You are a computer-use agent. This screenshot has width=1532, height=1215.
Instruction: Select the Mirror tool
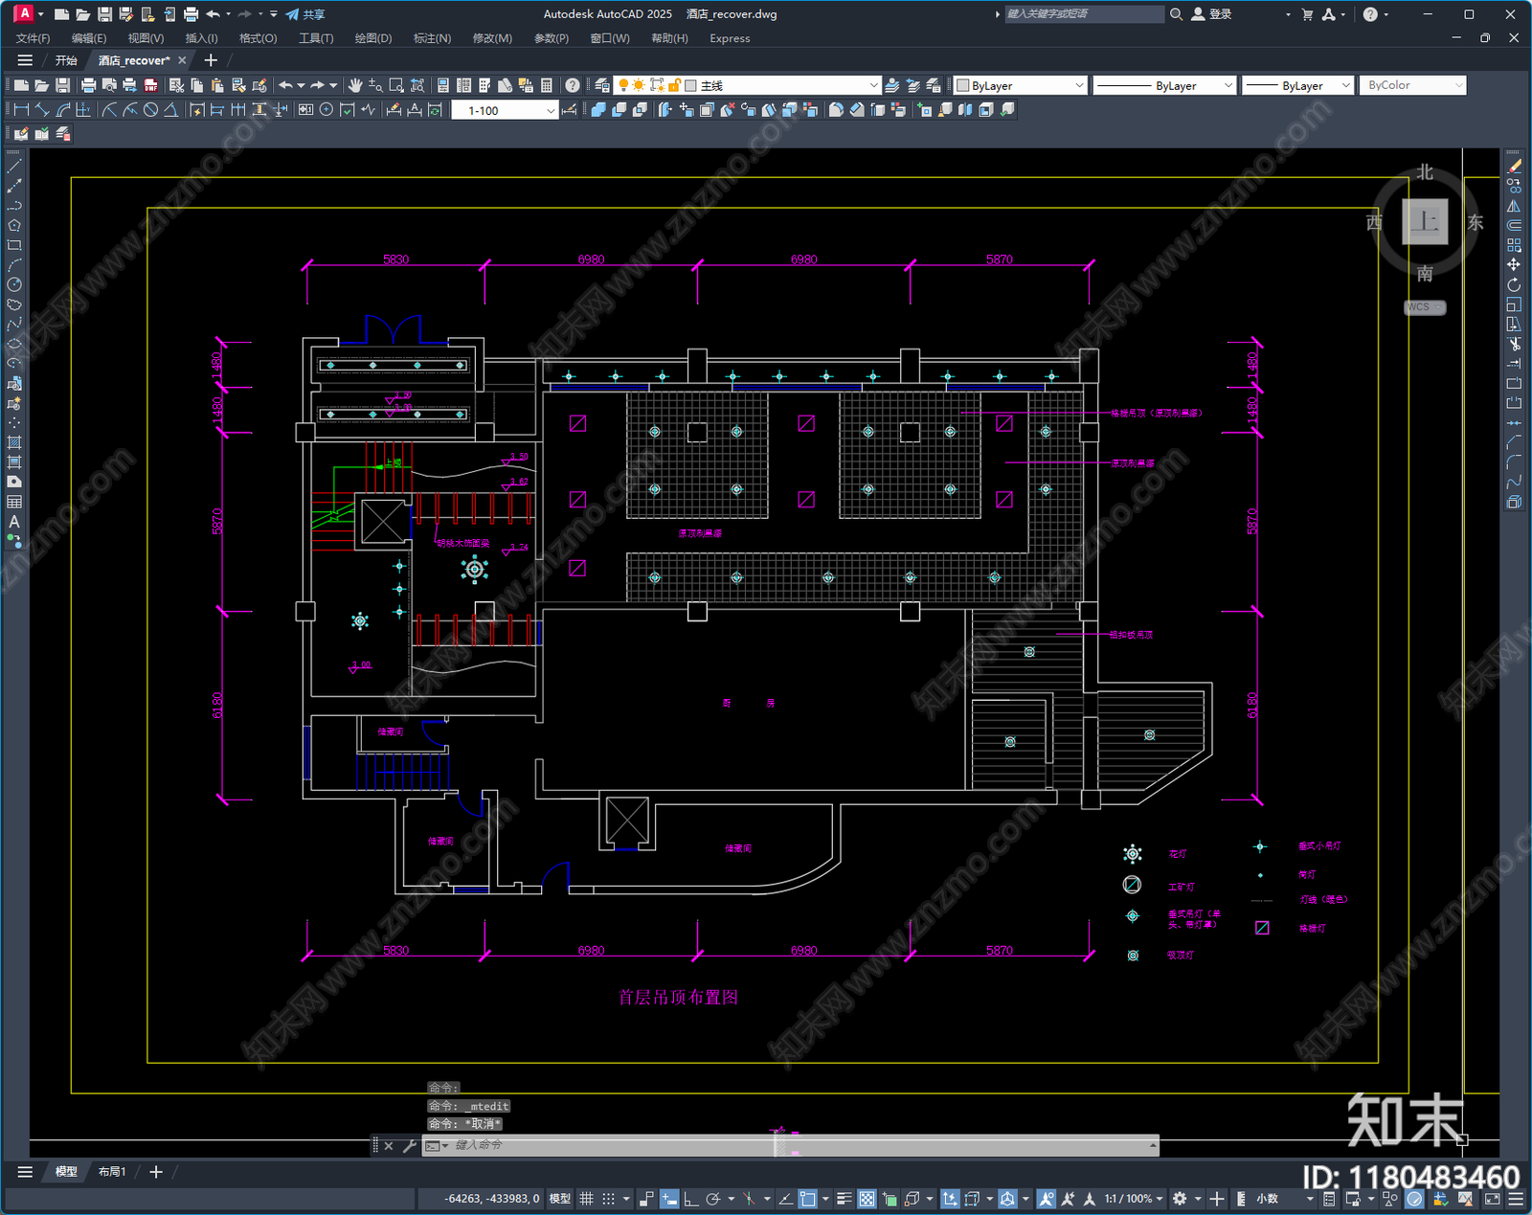[x=1514, y=206]
